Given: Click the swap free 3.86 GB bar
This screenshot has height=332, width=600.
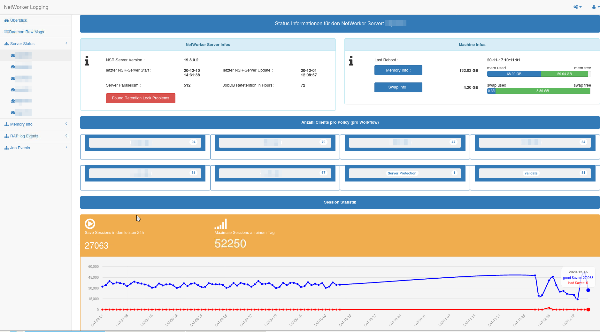Looking at the screenshot, I should pyautogui.click(x=542, y=91).
